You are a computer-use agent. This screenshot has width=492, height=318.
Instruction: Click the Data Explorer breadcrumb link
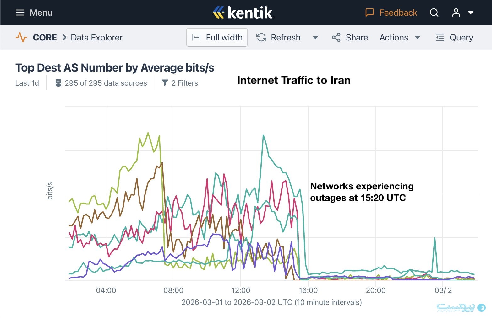96,37
